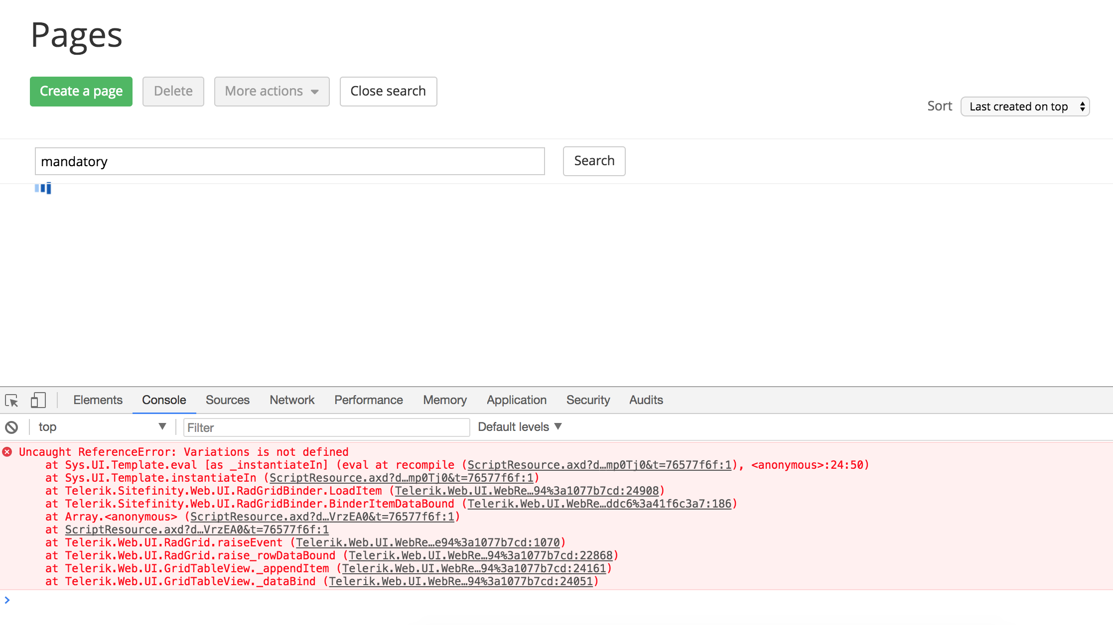
Task: Open the Memory tab
Action: (x=445, y=400)
